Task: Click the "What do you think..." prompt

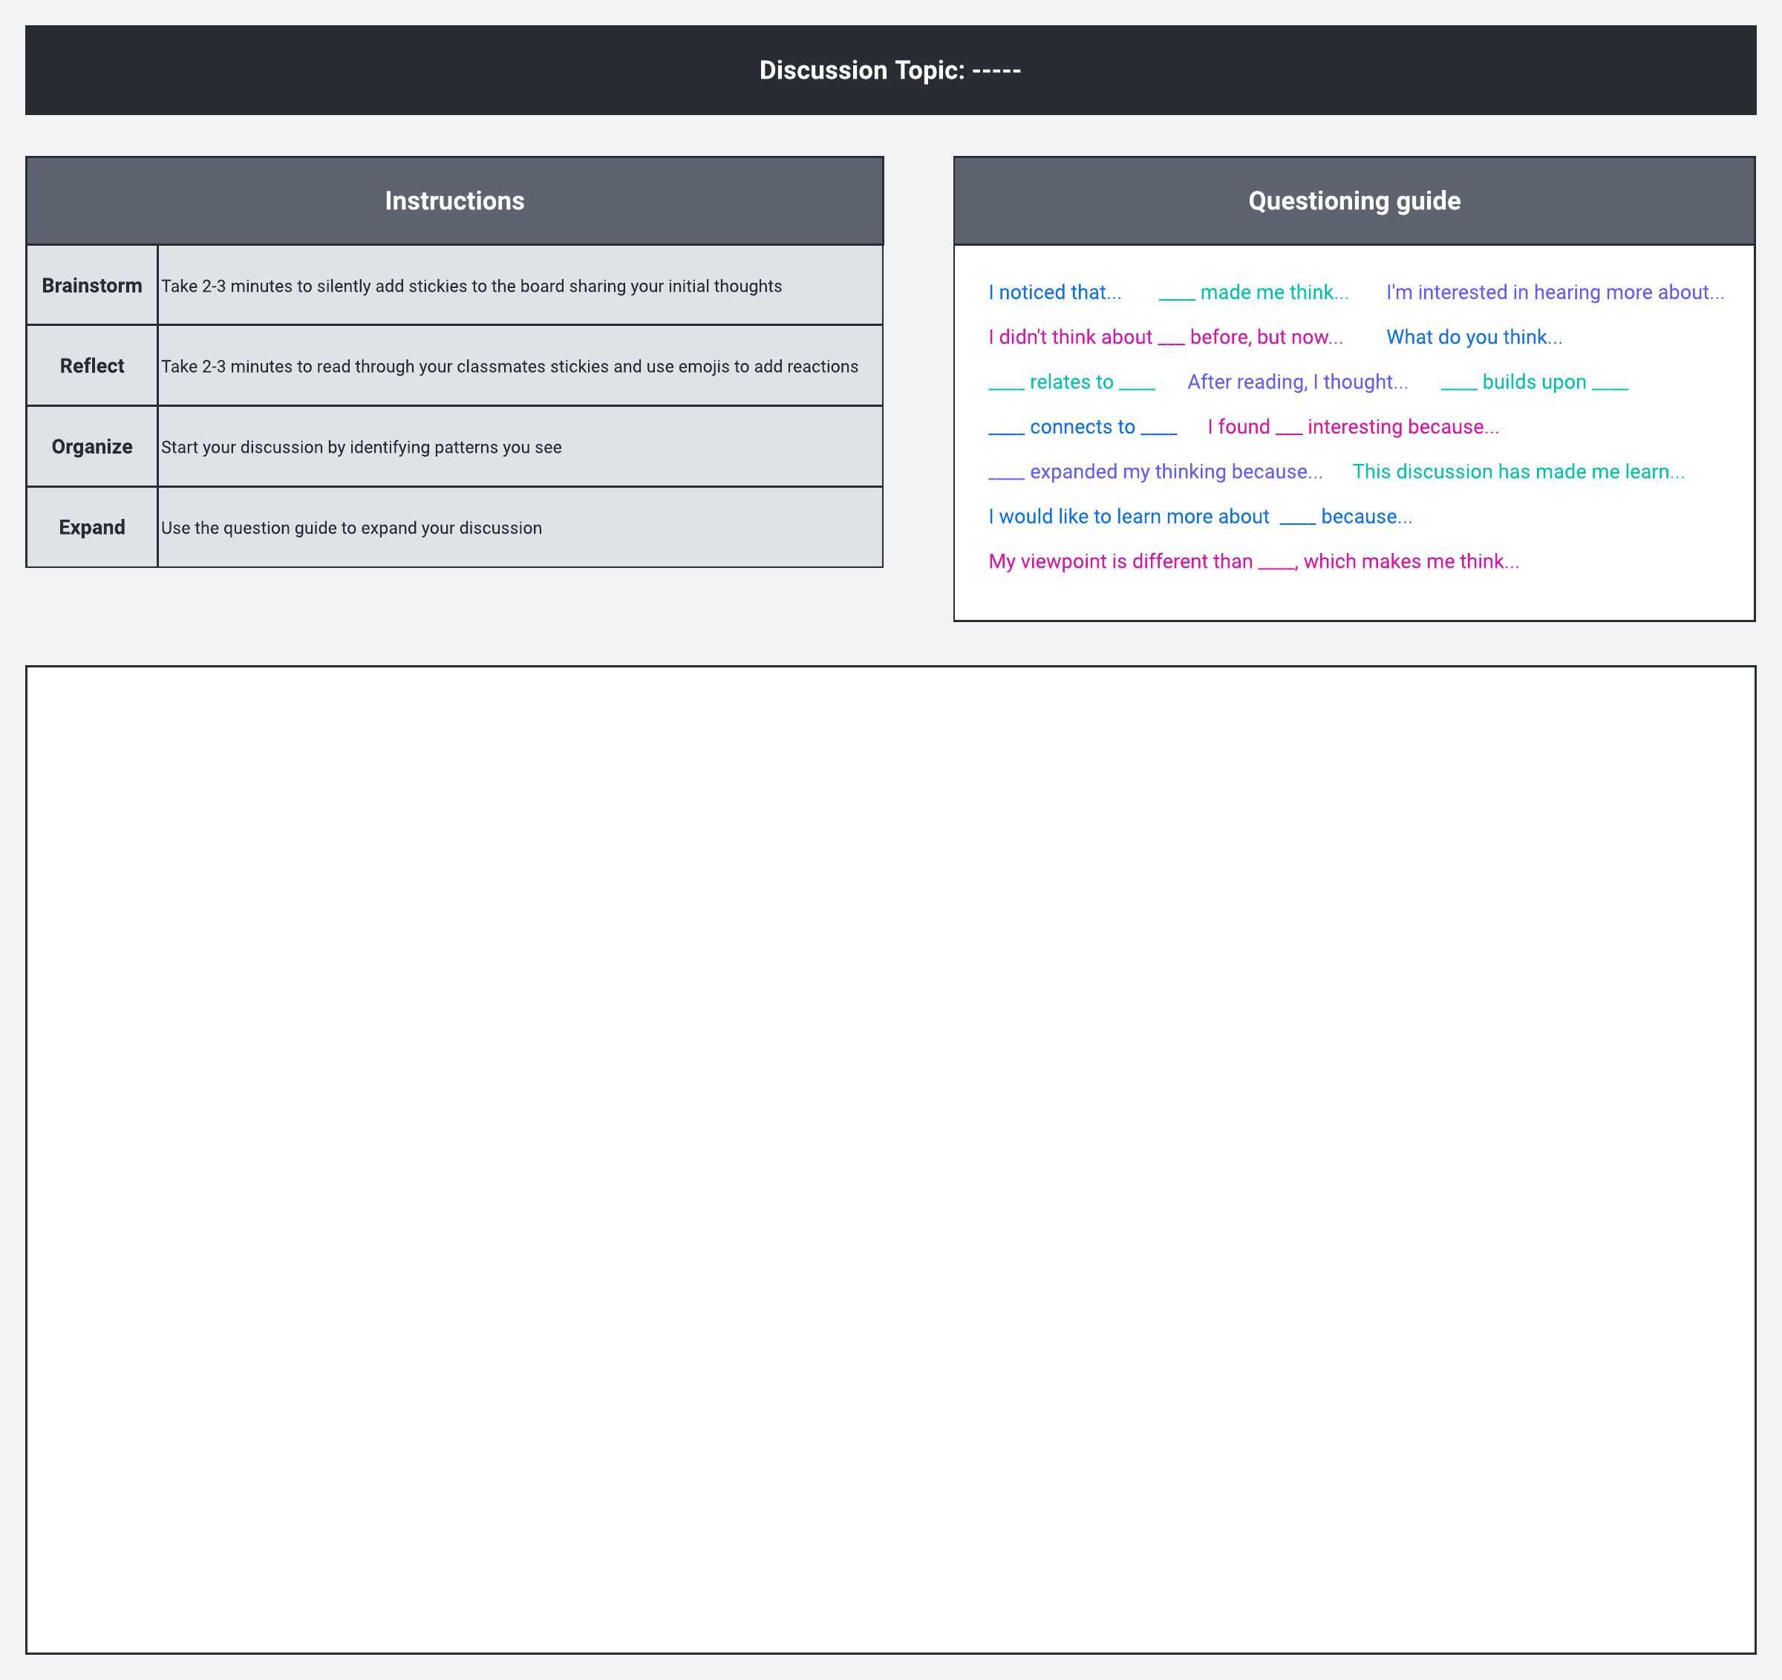Action: [1474, 337]
